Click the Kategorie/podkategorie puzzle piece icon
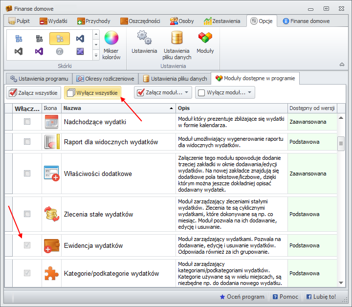 (51, 273)
